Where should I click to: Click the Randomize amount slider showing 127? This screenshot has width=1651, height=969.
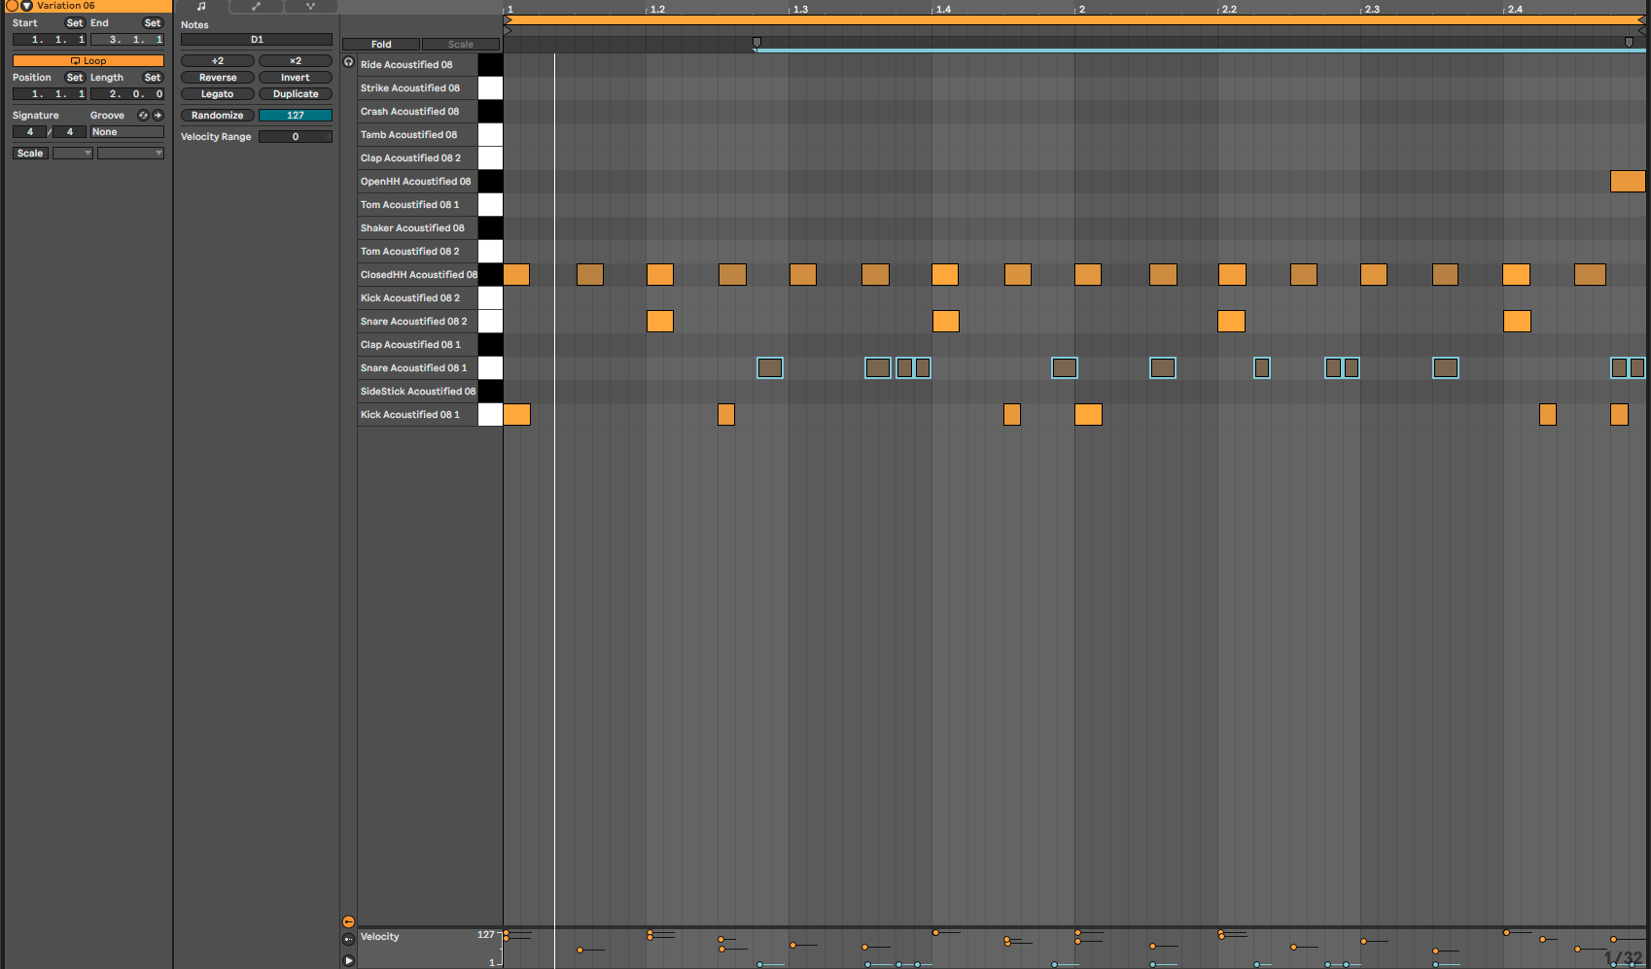coord(296,115)
